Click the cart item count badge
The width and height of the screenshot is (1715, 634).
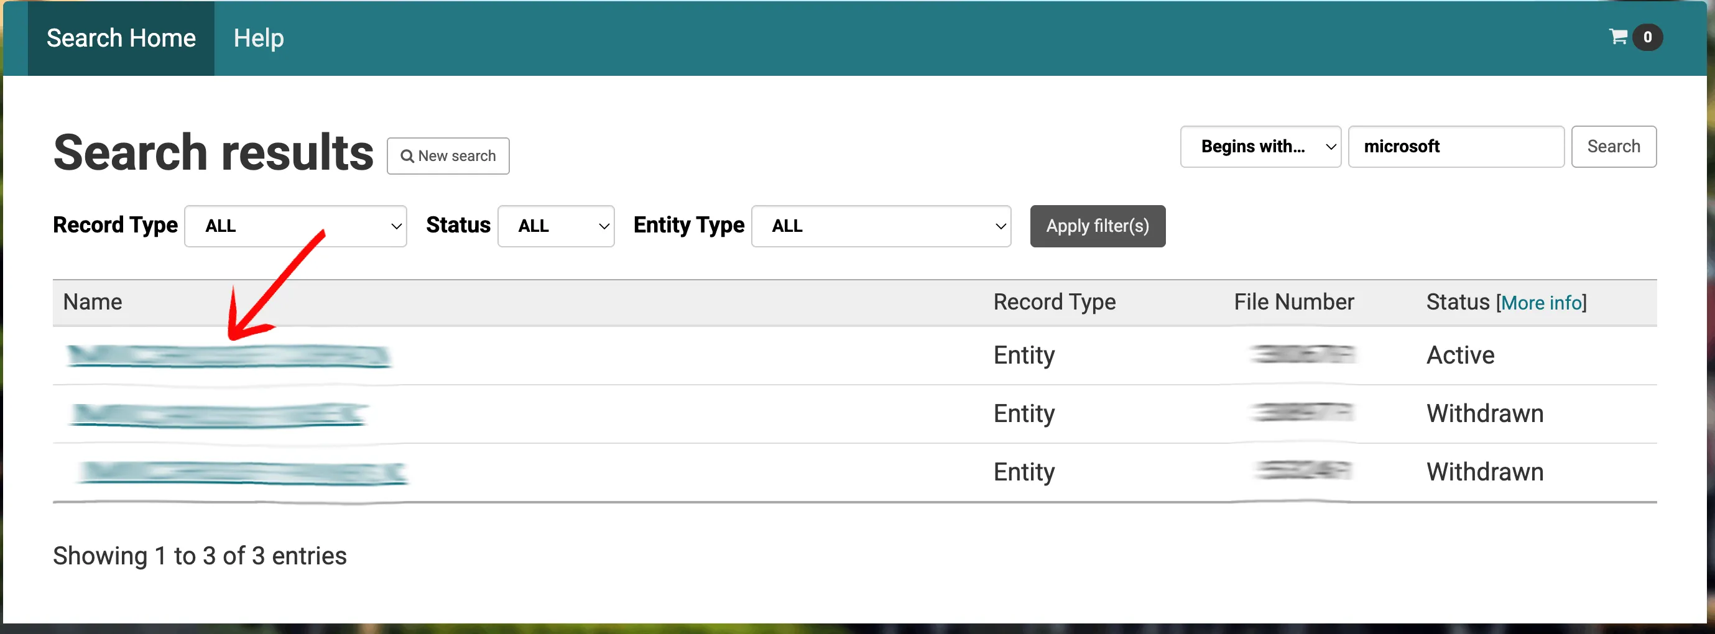(1647, 37)
